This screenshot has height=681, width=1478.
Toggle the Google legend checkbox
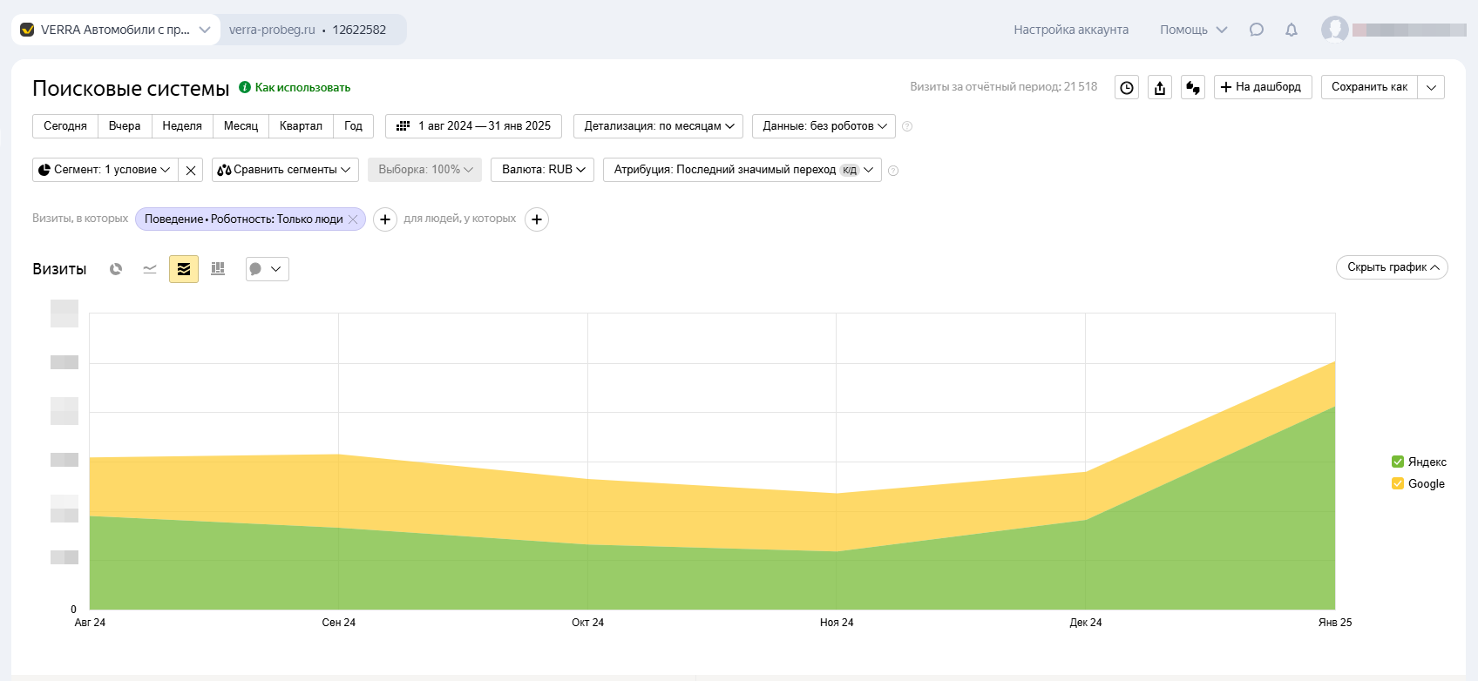[x=1398, y=483]
